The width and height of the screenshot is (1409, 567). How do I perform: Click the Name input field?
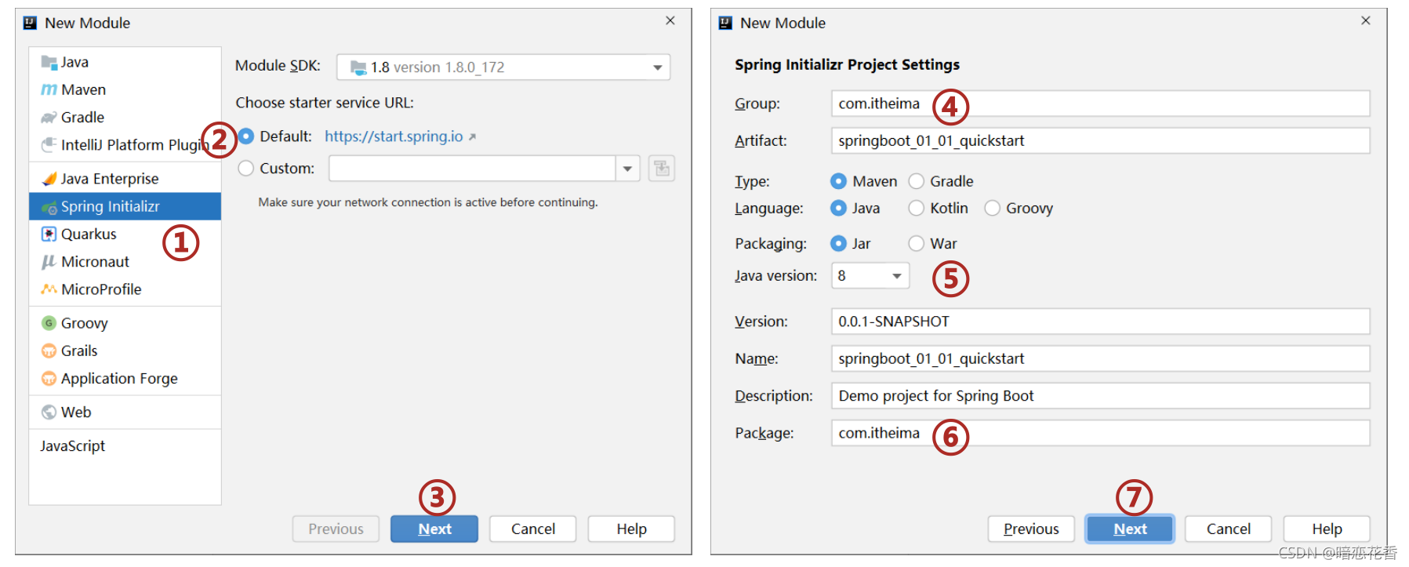pos(1101,358)
